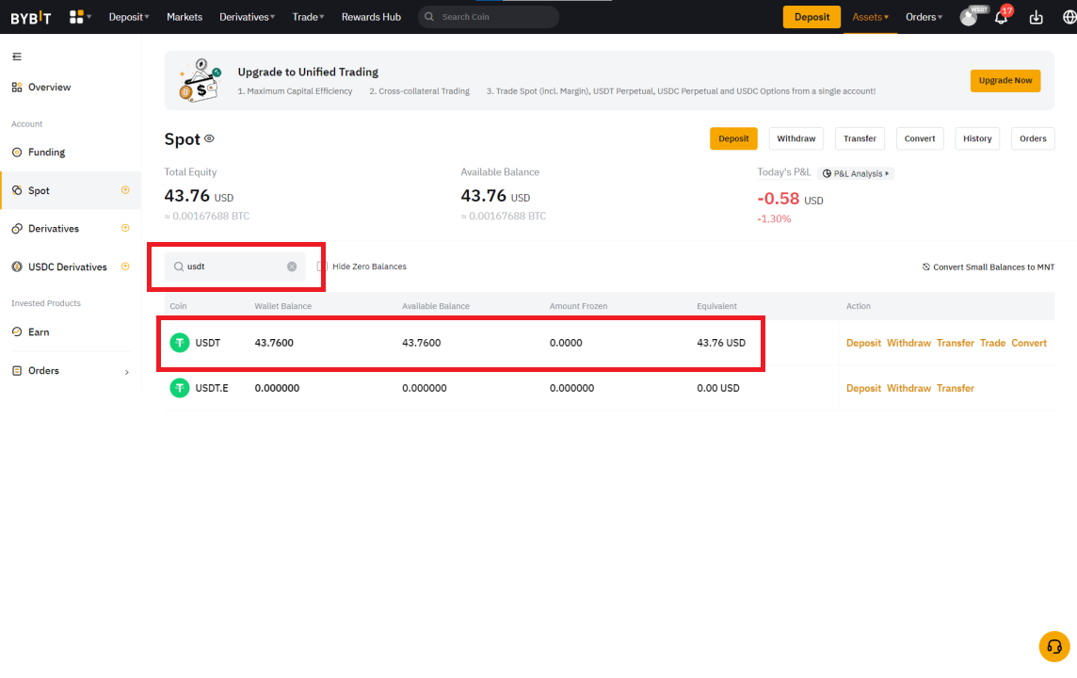This screenshot has width=1077, height=678.
Task: Click Convert Small Balances to MNT
Action: click(988, 267)
